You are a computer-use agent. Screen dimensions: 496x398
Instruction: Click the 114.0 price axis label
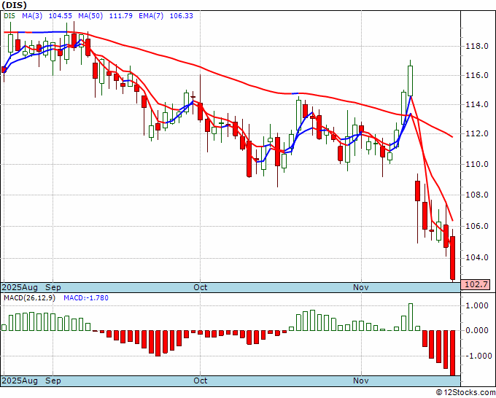click(477, 105)
